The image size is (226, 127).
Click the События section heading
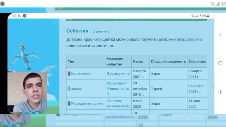point(77,31)
